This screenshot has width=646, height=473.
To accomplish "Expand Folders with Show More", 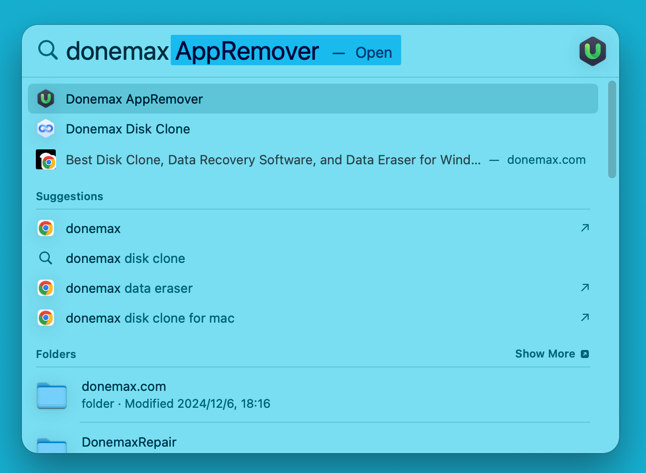I will pos(545,354).
